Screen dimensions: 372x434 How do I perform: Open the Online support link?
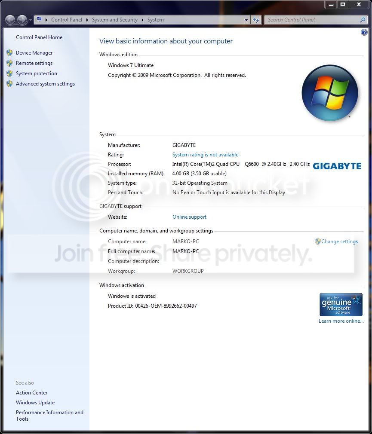(x=190, y=217)
